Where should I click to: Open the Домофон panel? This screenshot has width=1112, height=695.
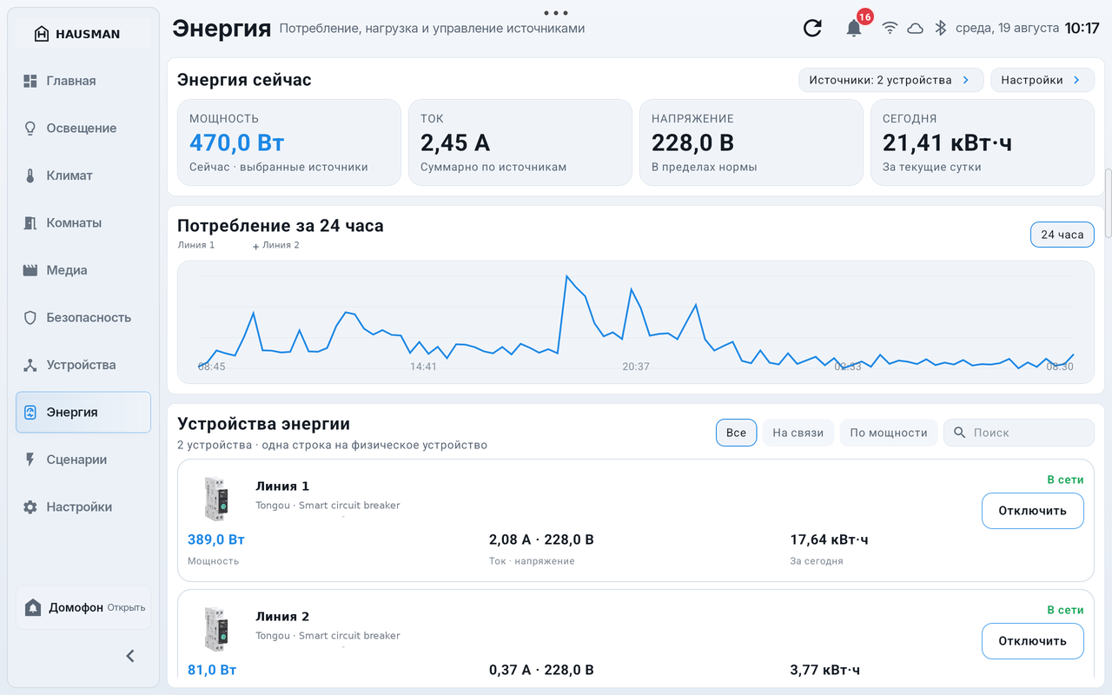(83, 607)
